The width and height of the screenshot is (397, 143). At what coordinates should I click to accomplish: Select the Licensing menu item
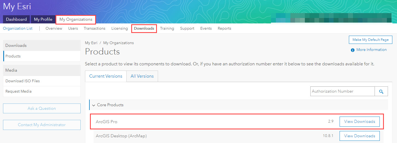119,28
